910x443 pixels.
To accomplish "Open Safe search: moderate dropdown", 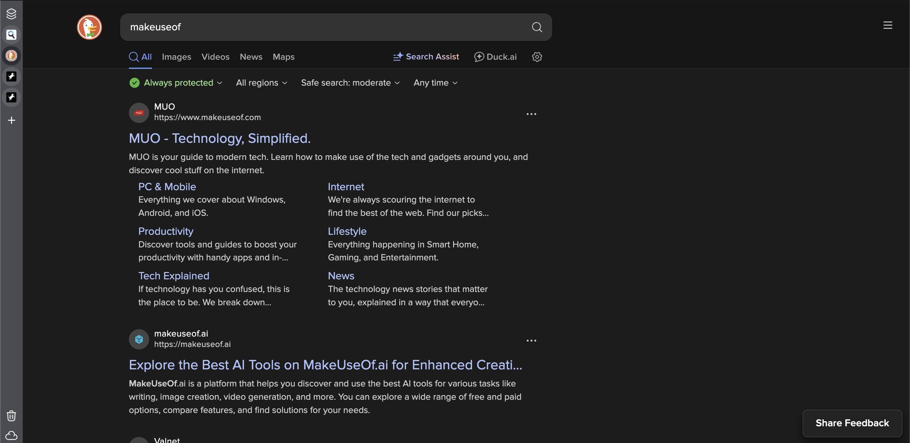I will pos(350,83).
